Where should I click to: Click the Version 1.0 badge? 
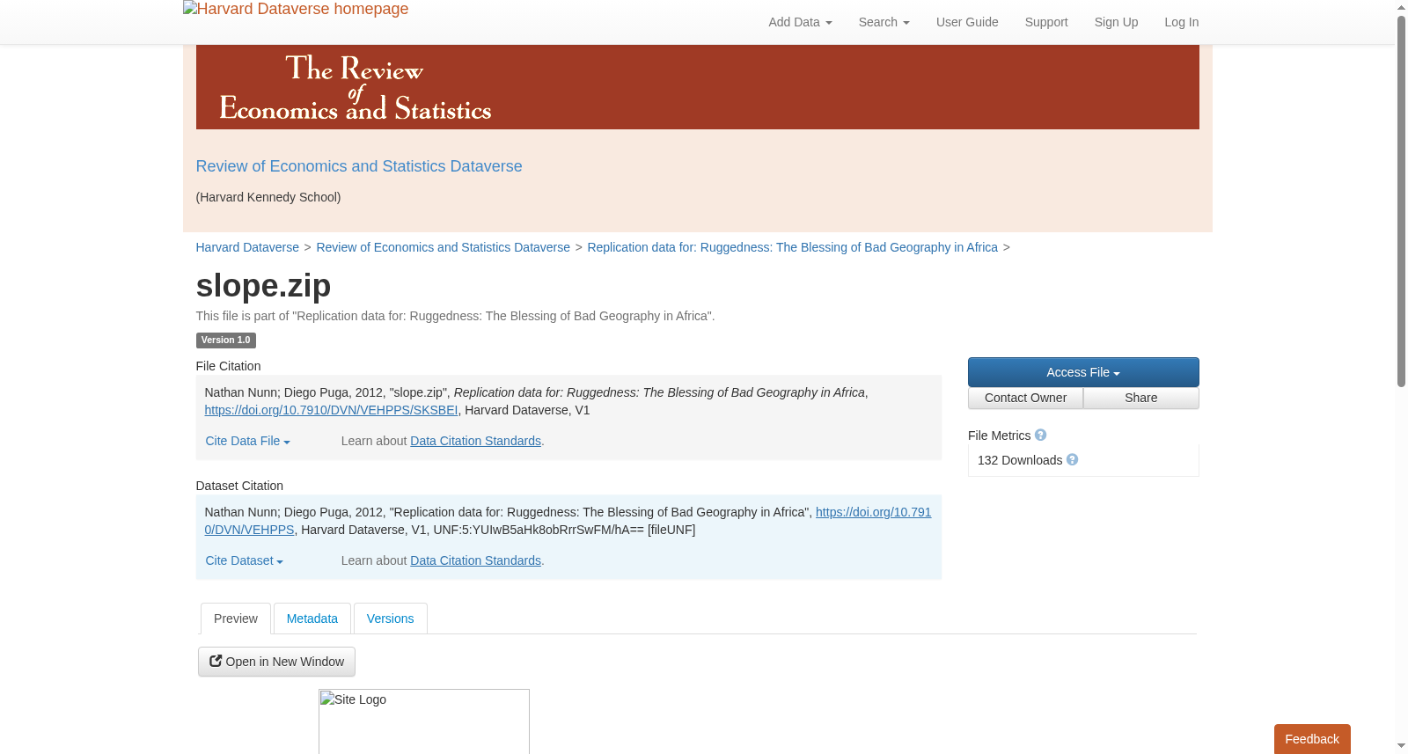coord(225,340)
